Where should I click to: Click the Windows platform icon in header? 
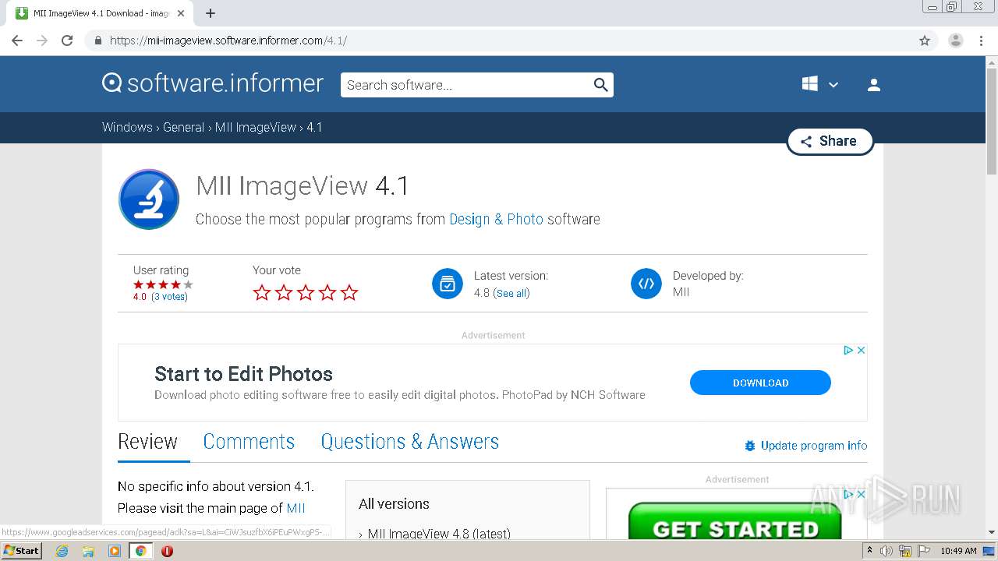coord(810,84)
